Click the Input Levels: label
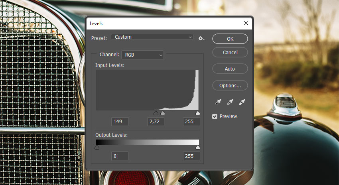Viewport: 339px width, 185px height. click(x=110, y=65)
